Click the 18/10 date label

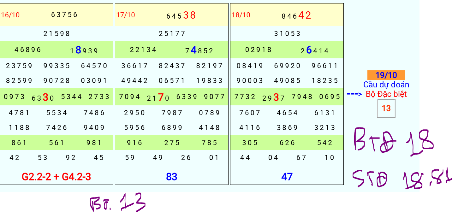click(x=241, y=15)
